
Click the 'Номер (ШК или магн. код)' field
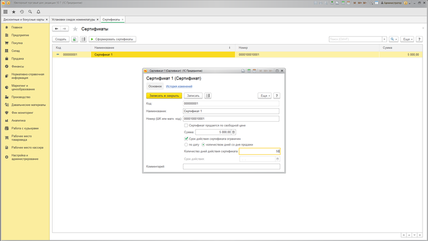click(x=231, y=119)
